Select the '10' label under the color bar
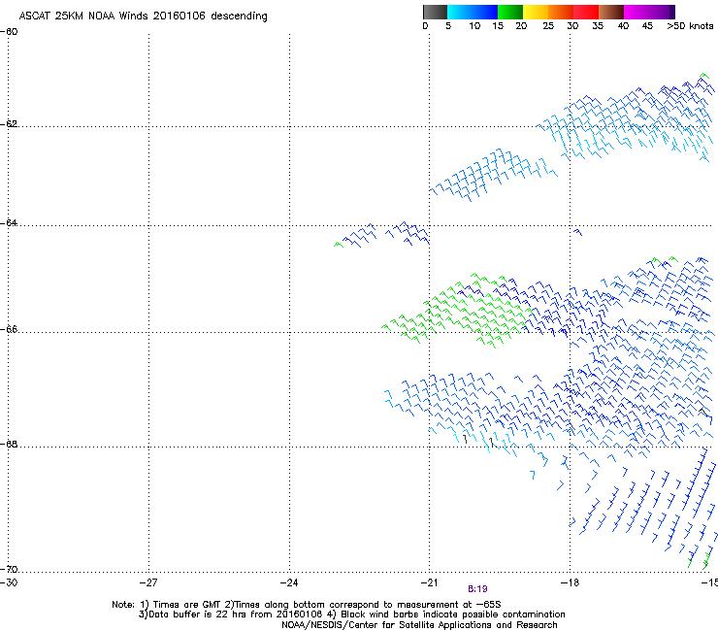Screen dimensions: 718x631 pos(474,26)
